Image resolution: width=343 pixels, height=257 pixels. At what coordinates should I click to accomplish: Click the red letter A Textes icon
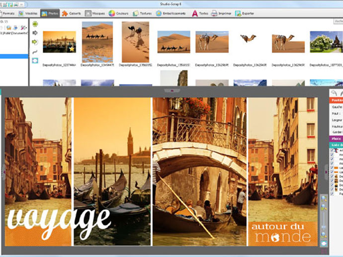pos(195,13)
